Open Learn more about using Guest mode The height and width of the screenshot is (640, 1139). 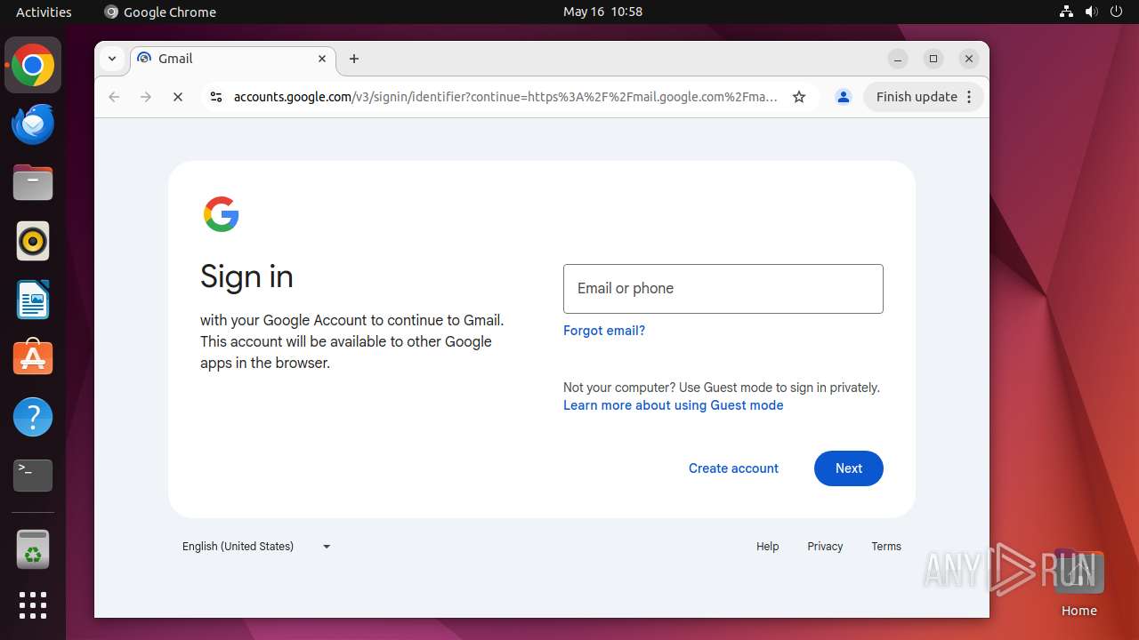(x=674, y=405)
